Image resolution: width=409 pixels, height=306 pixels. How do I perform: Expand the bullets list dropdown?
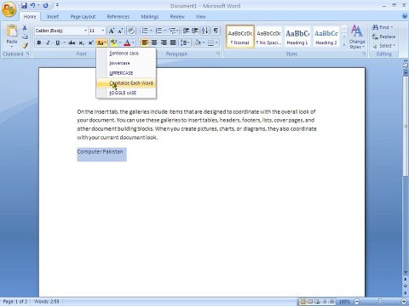point(152,31)
